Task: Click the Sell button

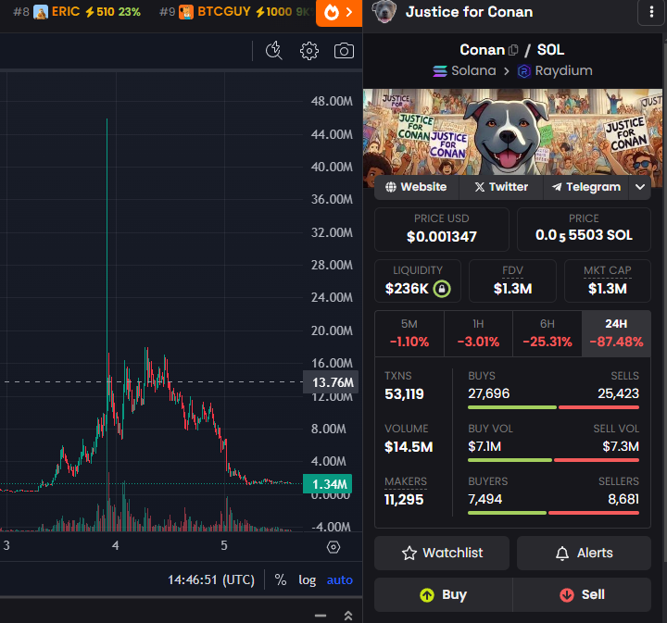Action: [582, 594]
